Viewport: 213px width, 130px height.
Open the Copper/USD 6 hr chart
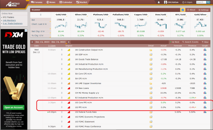[141, 25]
